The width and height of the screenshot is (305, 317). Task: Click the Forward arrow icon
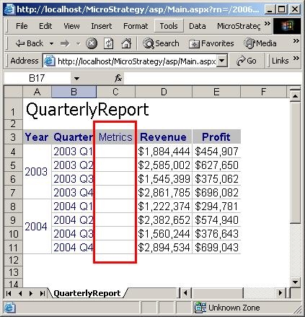coord(65,43)
